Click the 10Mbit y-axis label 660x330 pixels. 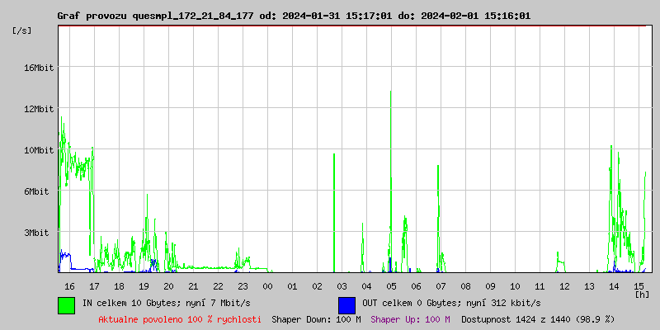38,150
